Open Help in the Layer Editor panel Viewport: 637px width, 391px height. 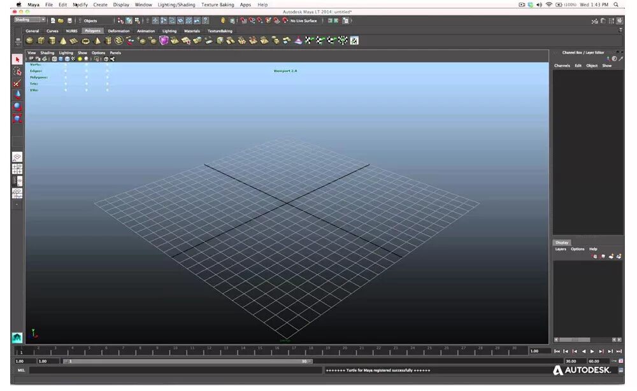592,249
